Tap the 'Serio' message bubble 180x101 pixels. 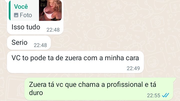(x=29, y=43)
